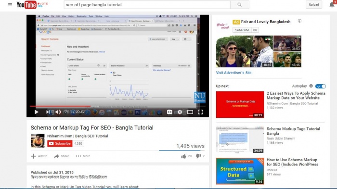The width and height of the screenshot is (337, 189).
Task: Like the video with thumbs up
Action: click(183, 156)
